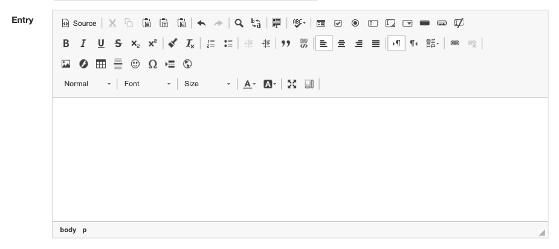Open spell checker dropdown

pyautogui.click(x=299, y=23)
